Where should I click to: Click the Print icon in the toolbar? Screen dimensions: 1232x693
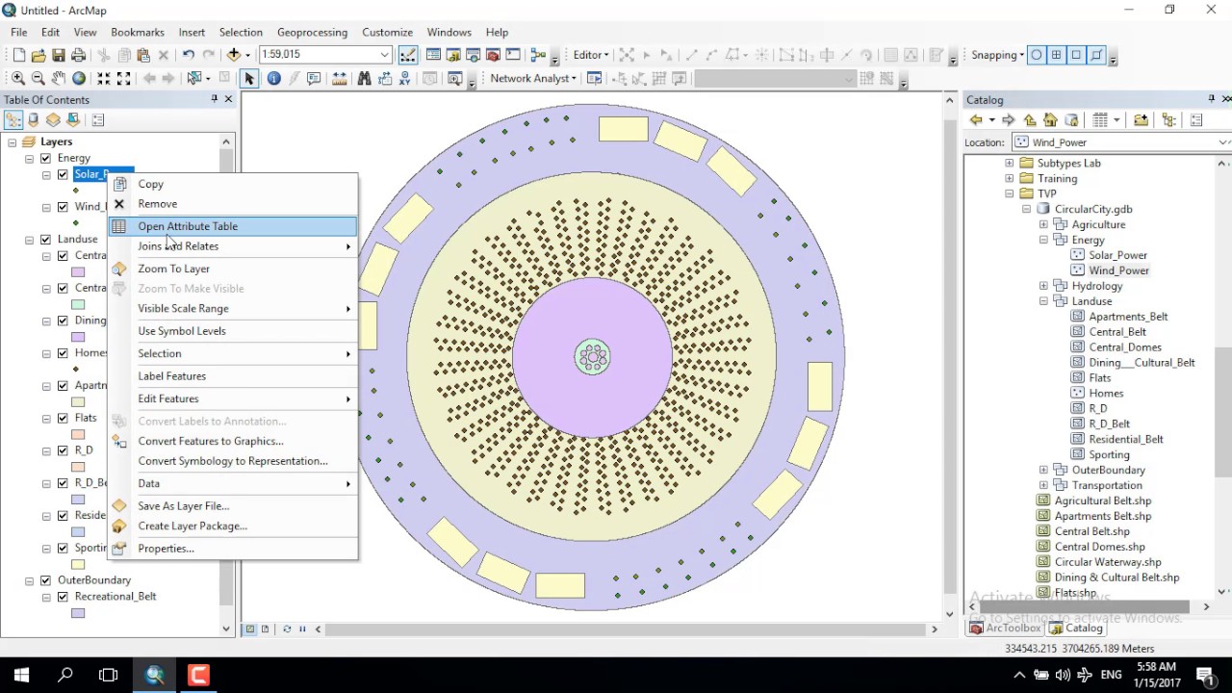point(78,55)
